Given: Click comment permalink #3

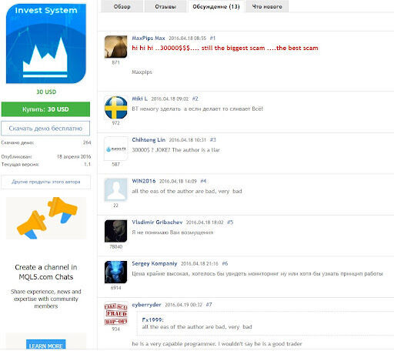Looking at the screenshot, I should coord(213,140).
